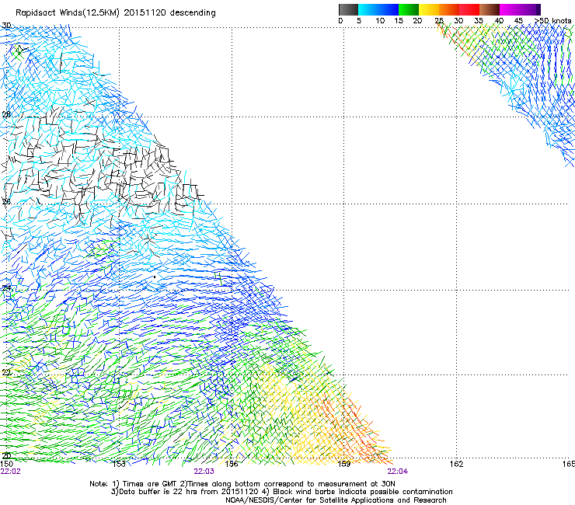Image resolution: width=575 pixels, height=505 pixels.
Task: Click the legend label '25'
Action: [439, 21]
